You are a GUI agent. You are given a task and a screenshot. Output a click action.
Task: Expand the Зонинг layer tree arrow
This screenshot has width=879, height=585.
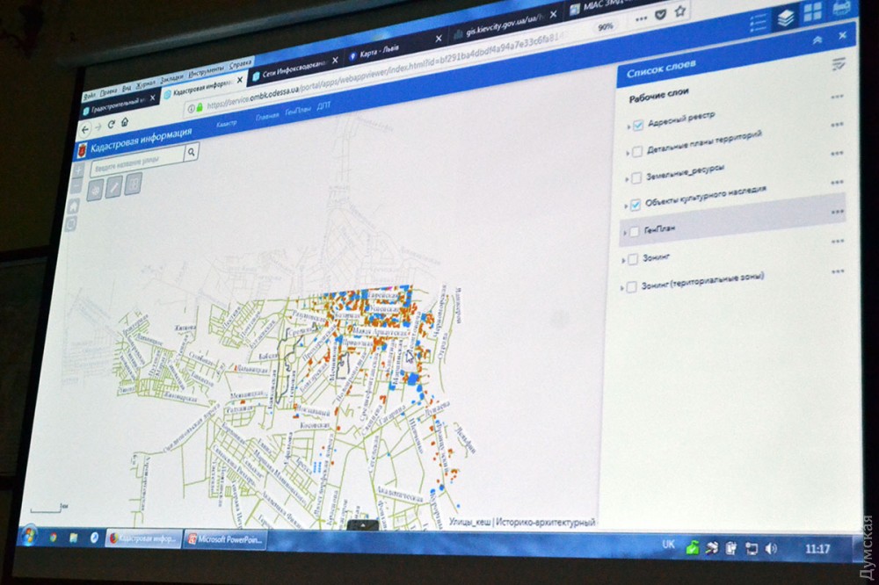pyautogui.click(x=623, y=260)
